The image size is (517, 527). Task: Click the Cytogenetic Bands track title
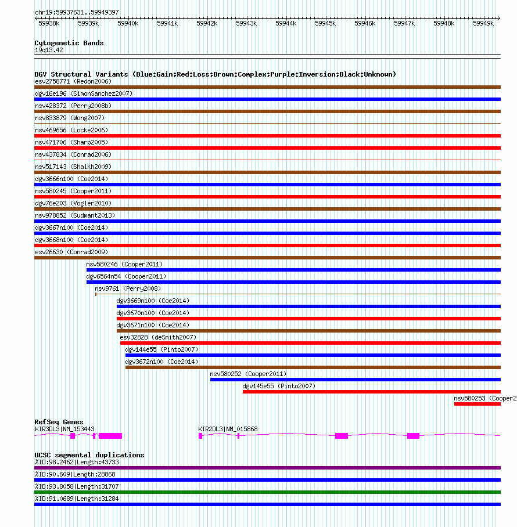coord(69,43)
